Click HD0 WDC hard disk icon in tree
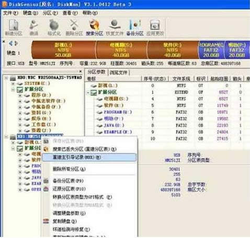This screenshot has width=250, height=238. (x=13, y=78)
